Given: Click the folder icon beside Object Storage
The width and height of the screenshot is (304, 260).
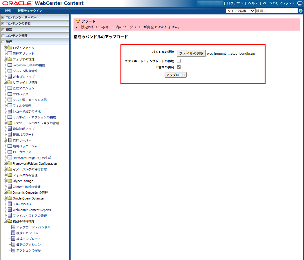Looking at the screenshot, I should pos(10,181).
